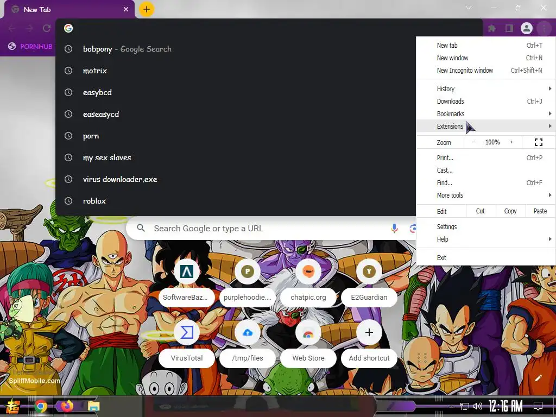The height and width of the screenshot is (417, 556).
Task: Click the tab search chevron in the title bar
Action: (469, 8)
